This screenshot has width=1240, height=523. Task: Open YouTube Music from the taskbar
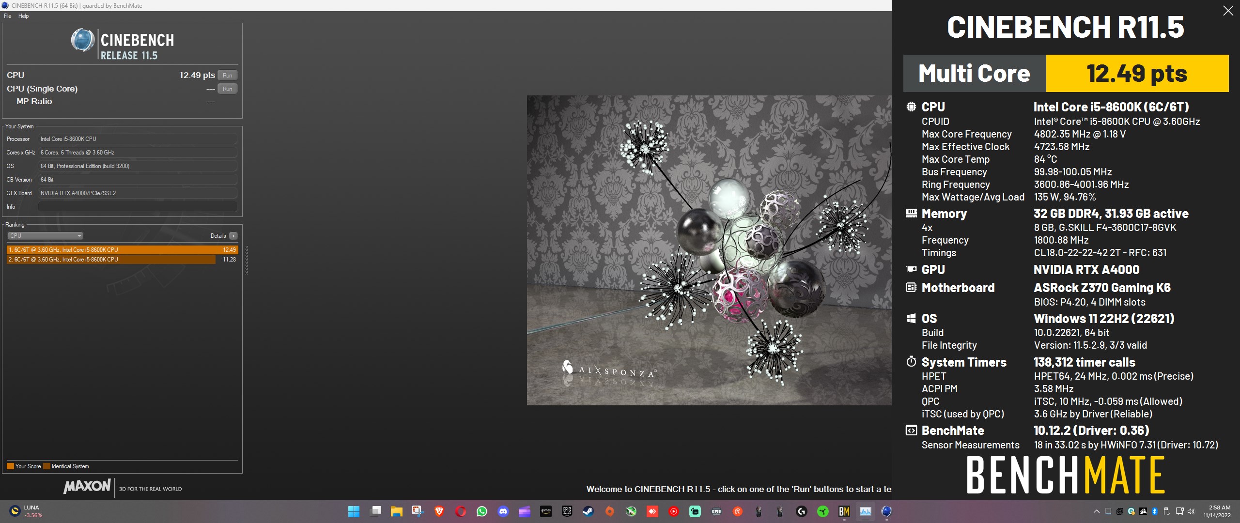pos(673,511)
